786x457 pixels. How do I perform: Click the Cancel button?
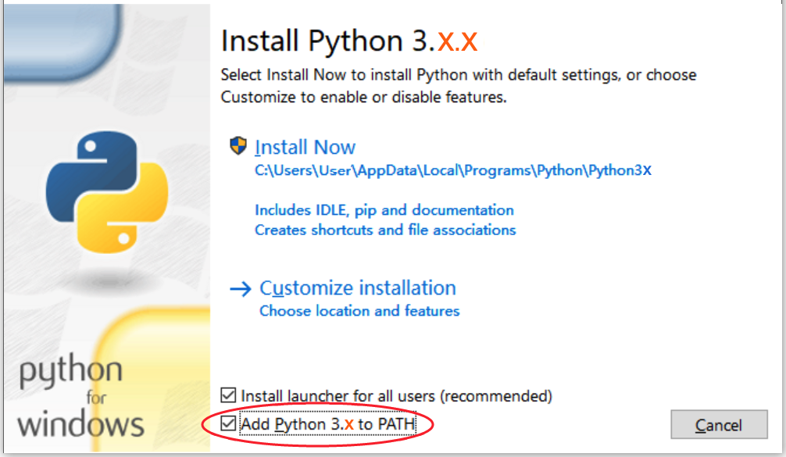[x=719, y=425]
